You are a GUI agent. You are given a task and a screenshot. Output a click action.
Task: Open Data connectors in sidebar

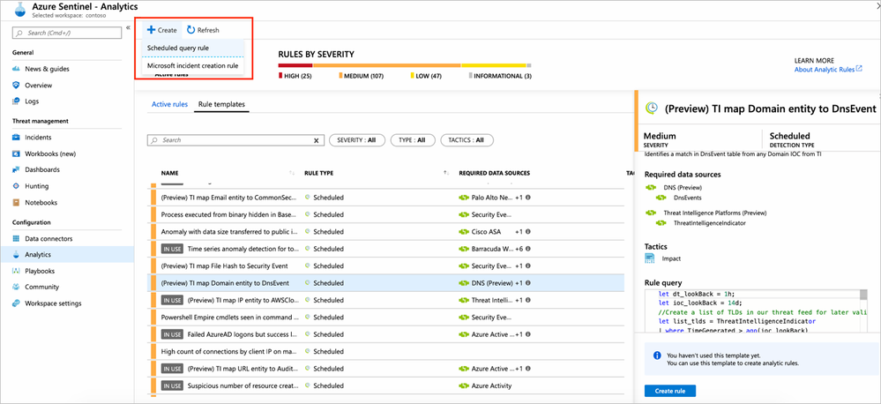tap(49, 239)
